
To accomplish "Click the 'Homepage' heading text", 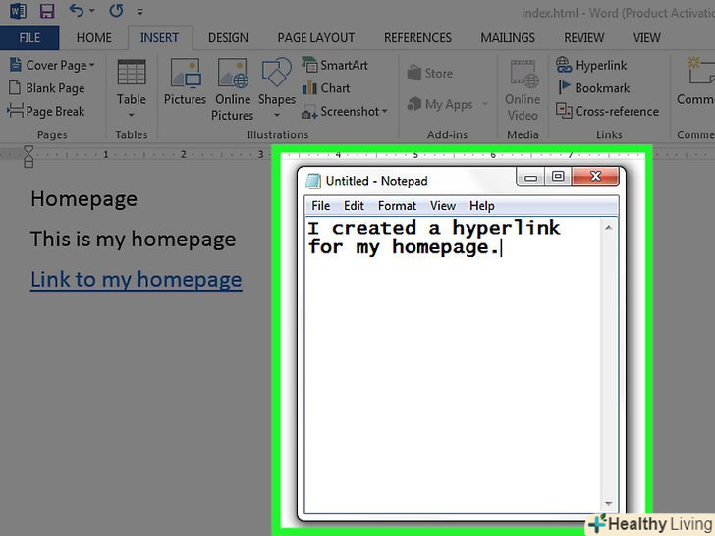I will pyautogui.click(x=83, y=199).
